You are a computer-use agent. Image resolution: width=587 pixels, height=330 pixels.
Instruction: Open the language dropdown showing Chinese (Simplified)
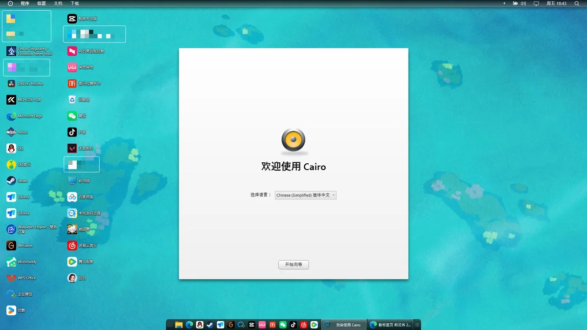click(306, 195)
